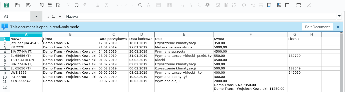The width and height of the screenshot is (345, 92).
Task: Click the Undo arrow icon
Action: pyautogui.click(x=116, y=5)
